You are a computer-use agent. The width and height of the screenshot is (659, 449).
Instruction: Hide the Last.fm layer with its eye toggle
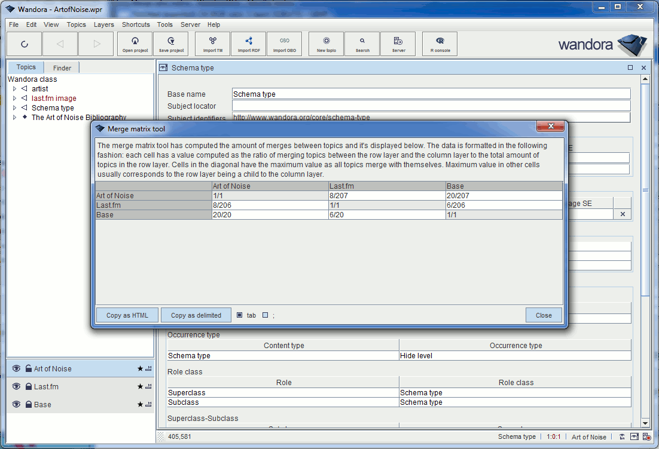15,386
